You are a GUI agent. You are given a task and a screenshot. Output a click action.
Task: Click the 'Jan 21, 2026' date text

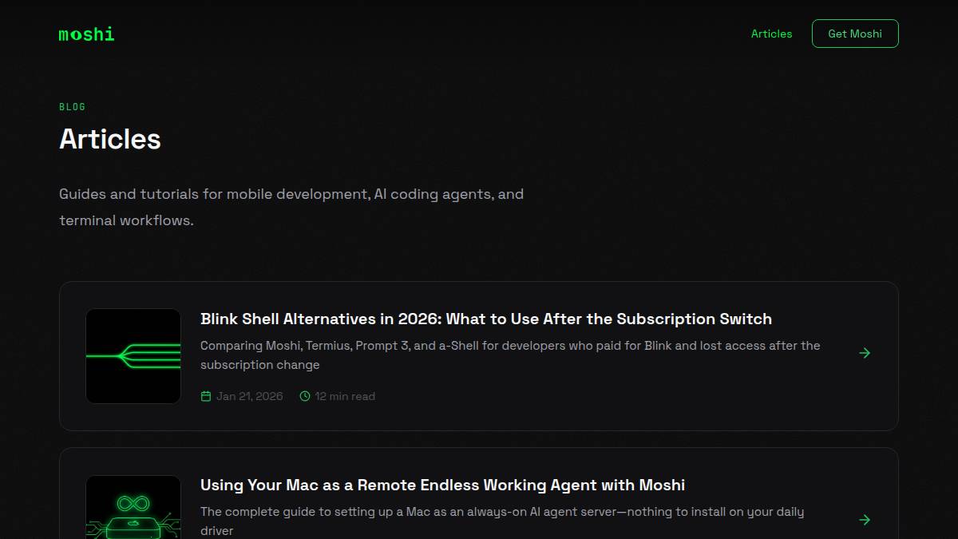tap(250, 396)
